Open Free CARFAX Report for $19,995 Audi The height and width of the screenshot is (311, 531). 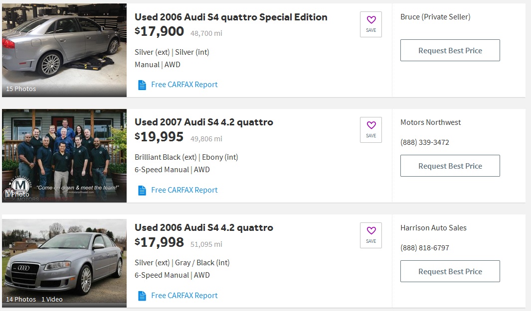184,190
